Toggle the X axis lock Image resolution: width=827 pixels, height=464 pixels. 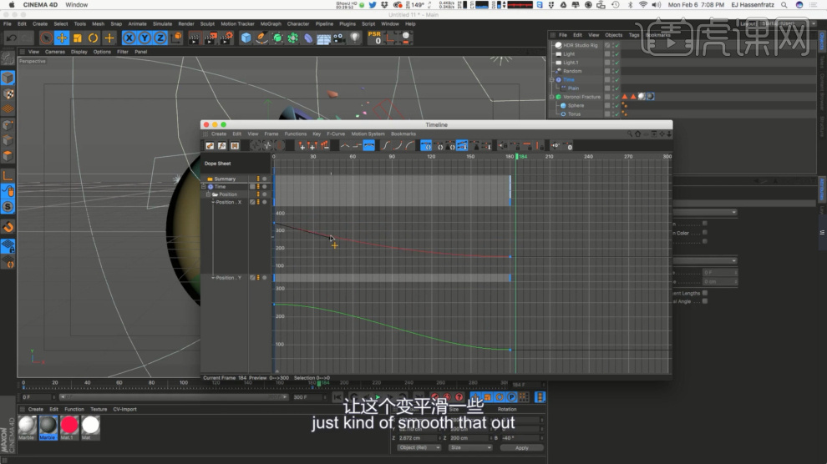[129, 38]
